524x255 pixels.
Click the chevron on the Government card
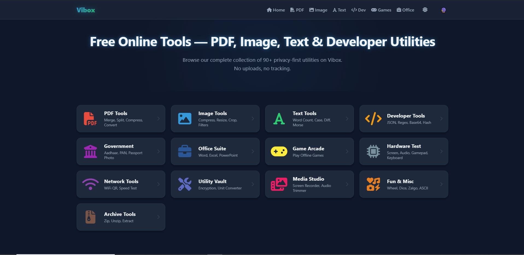(x=159, y=151)
